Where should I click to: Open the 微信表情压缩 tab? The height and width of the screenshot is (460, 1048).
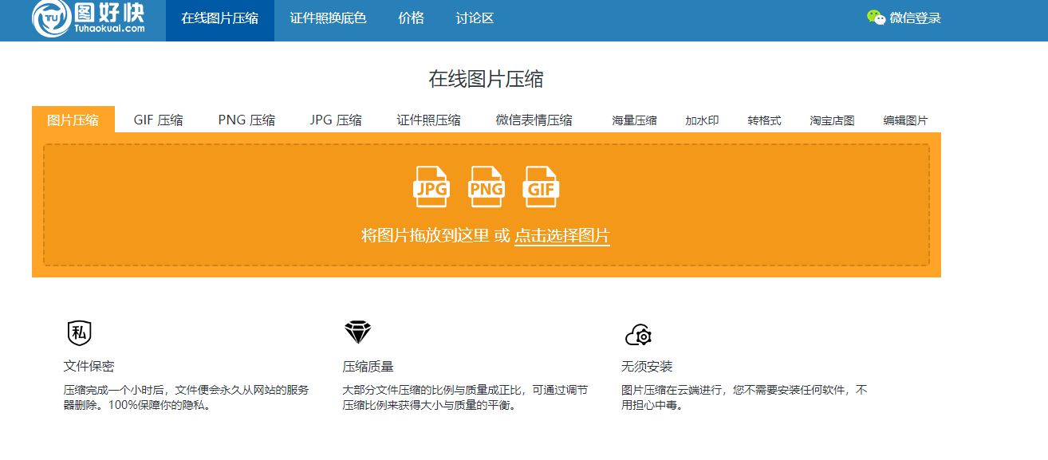point(533,119)
